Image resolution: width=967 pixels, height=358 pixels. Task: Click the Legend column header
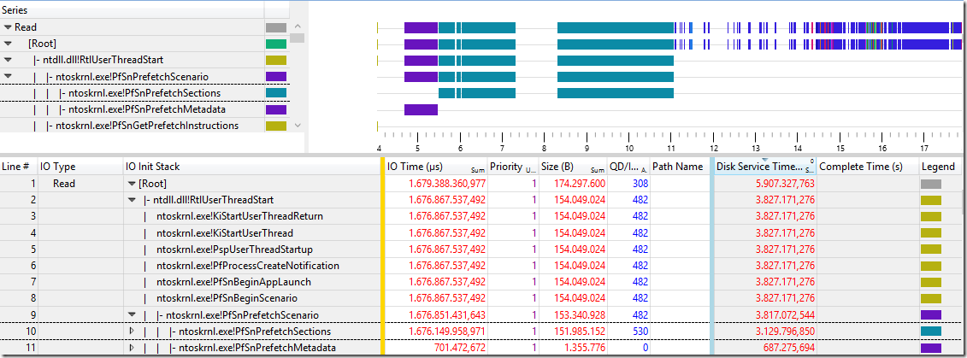click(939, 167)
